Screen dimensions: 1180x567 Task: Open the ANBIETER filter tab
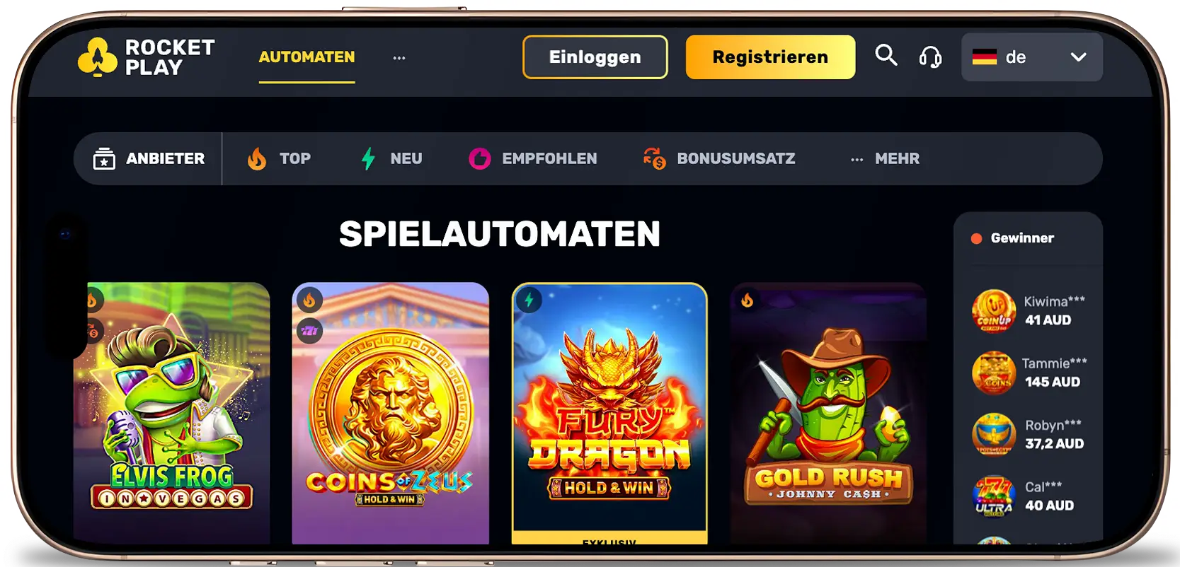click(149, 158)
